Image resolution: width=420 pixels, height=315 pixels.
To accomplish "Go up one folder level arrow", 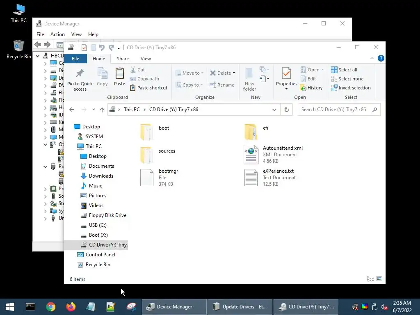I will coord(102,110).
